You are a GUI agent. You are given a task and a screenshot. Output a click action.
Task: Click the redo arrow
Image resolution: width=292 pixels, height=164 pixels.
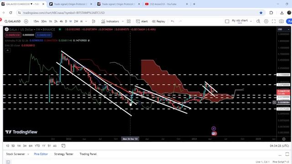point(180,21)
